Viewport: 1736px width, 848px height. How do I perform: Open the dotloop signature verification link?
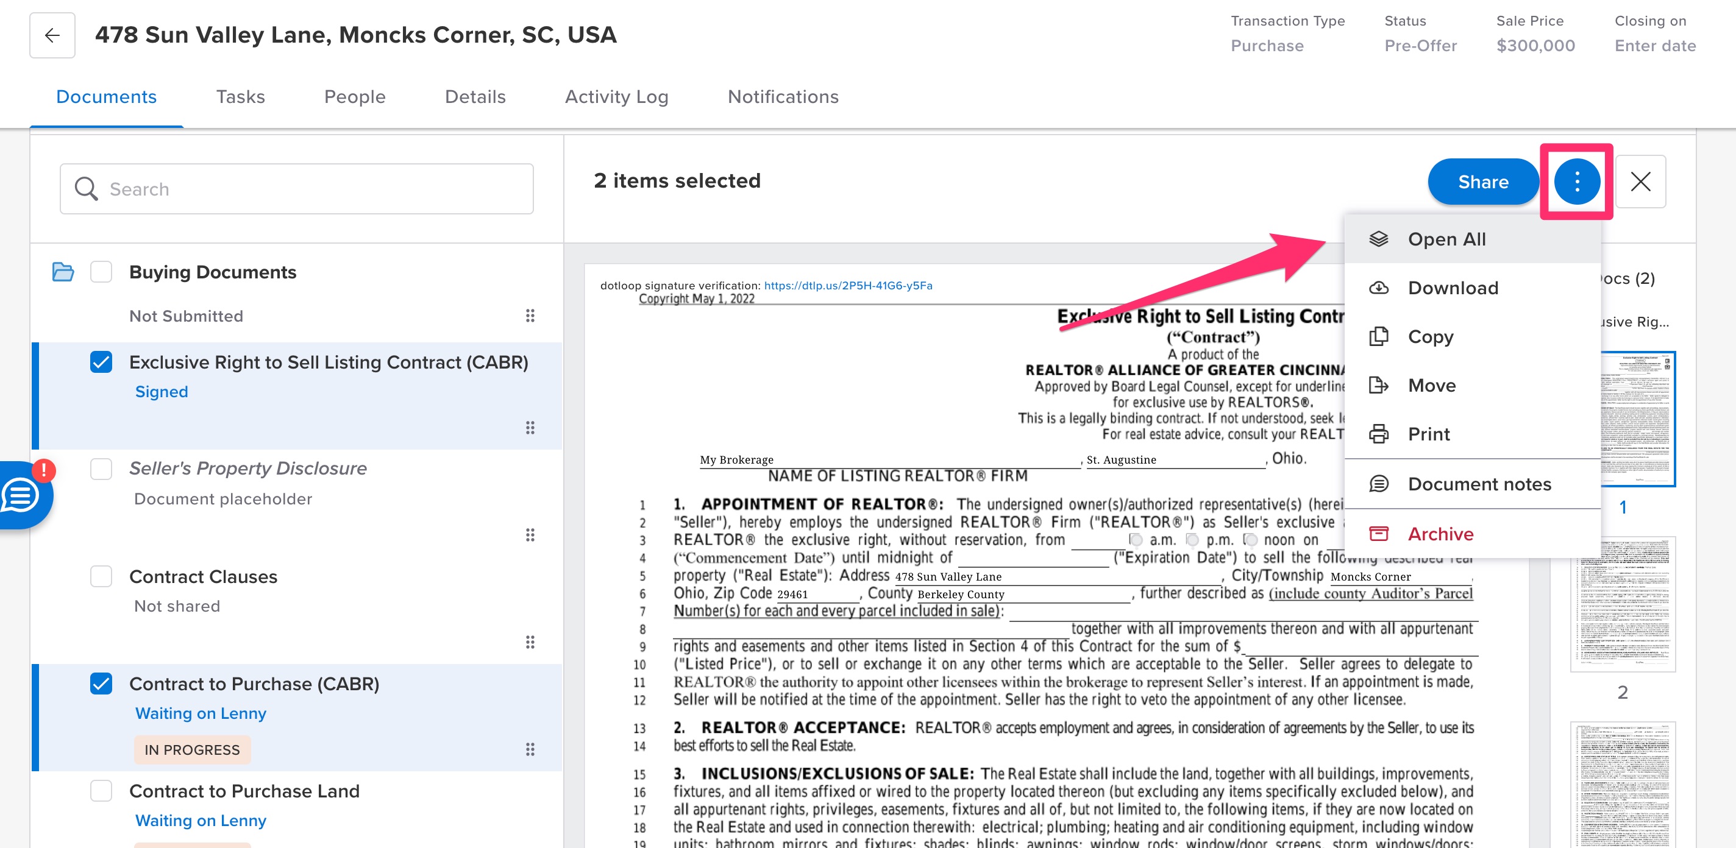tap(848, 285)
